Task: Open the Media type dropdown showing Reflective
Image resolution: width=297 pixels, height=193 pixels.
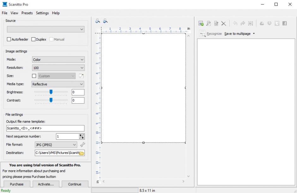Action: (x=58, y=84)
